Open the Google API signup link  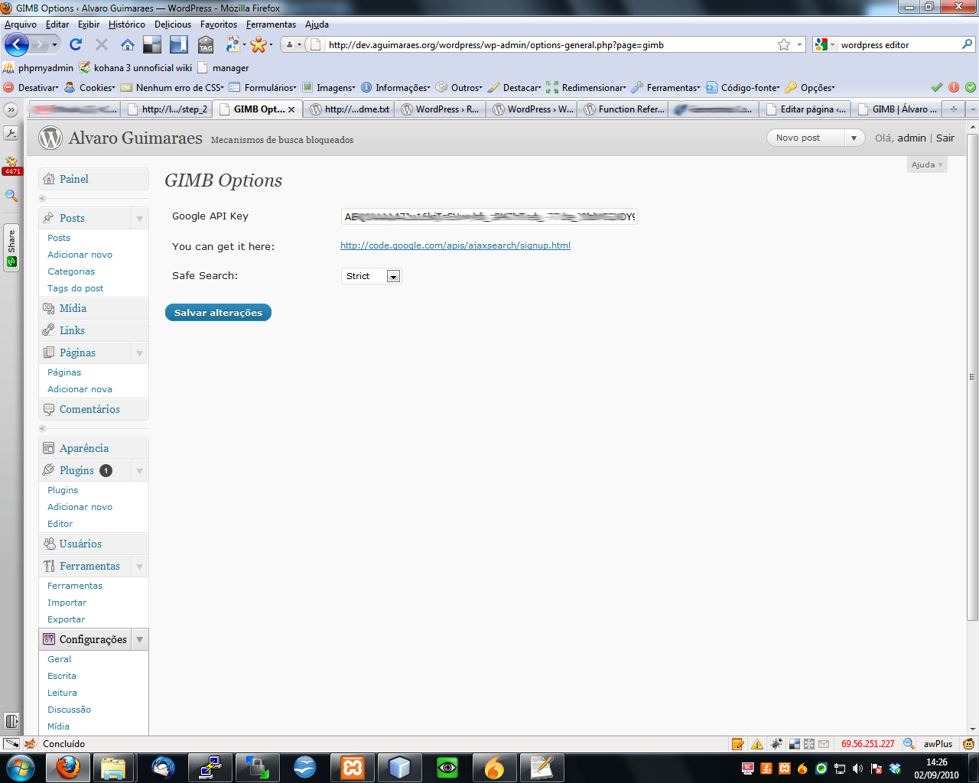click(455, 245)
